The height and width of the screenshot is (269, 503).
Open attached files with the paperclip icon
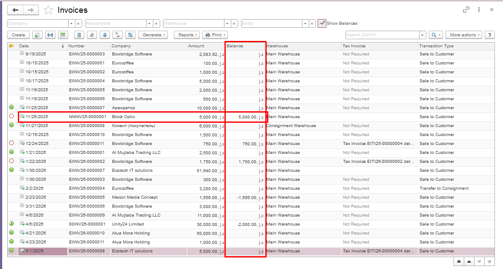(92, 35)
